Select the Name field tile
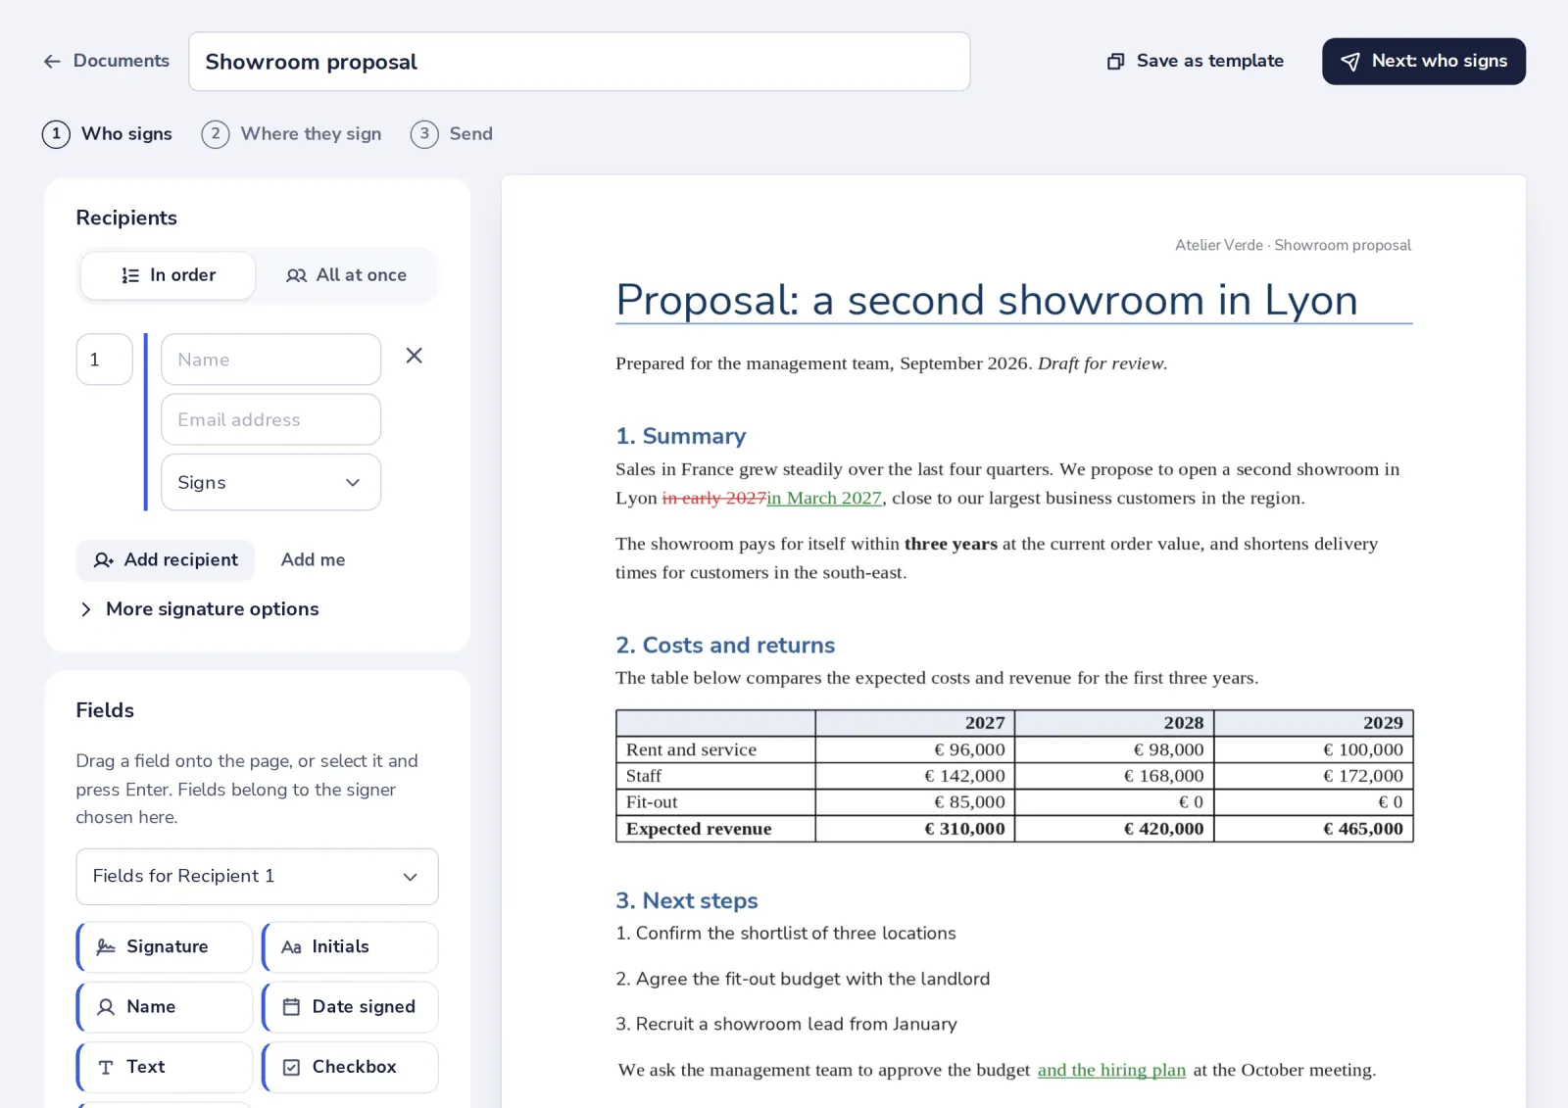The image size is (1568, 1108). (x=165, y=1006)
